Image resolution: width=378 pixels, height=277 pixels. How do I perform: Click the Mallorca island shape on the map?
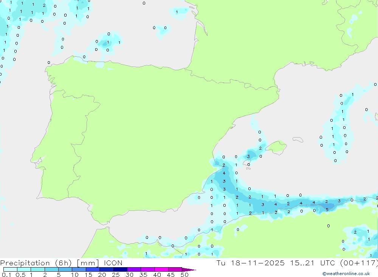click(x=276, y=147)
